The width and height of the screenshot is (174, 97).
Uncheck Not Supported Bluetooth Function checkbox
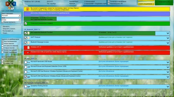(x=26, y=33)
